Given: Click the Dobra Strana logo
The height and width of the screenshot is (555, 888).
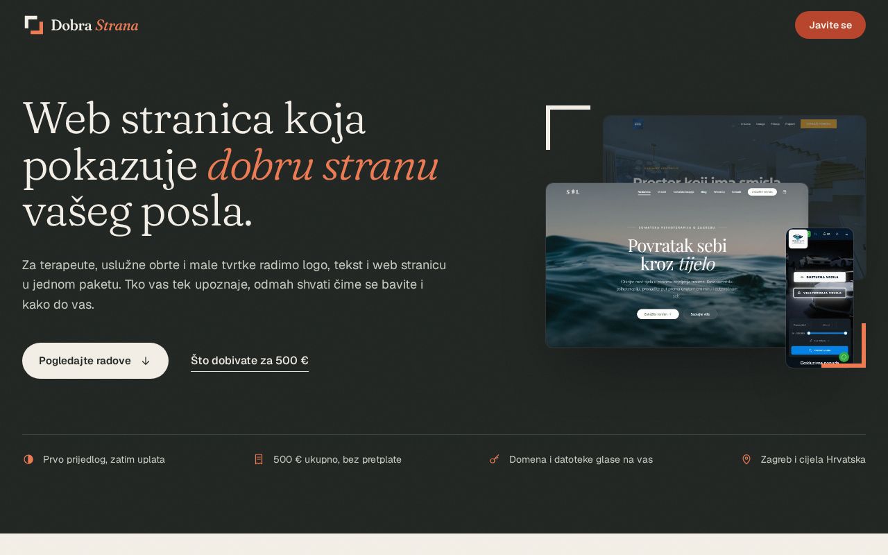Looking at the screenshot, I should pos(81,25).
